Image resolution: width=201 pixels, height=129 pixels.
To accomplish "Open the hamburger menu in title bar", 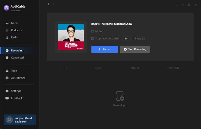I will (x=176, y=5).
